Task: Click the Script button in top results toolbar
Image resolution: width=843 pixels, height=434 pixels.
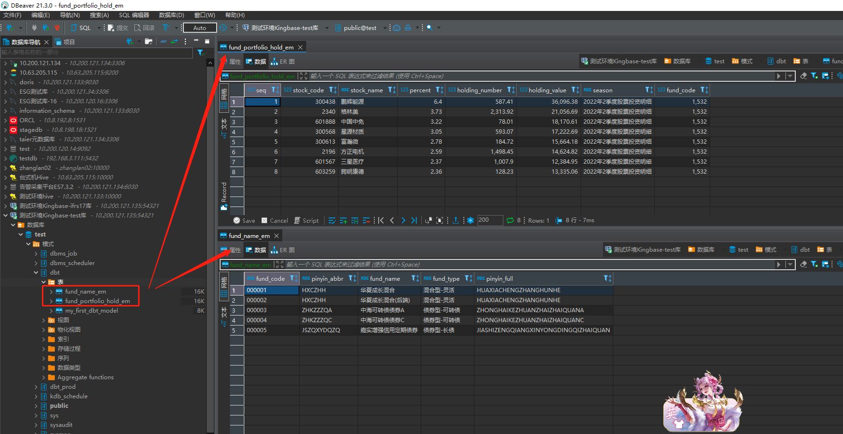Action: pos(307,220)
